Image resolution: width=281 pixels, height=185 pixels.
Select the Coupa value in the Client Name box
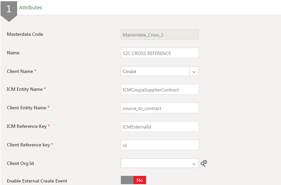(x=154, y=71)
